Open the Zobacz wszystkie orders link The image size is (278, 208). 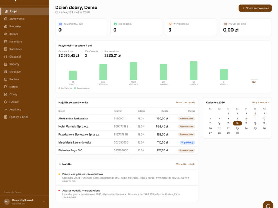[x=185, y=102]
